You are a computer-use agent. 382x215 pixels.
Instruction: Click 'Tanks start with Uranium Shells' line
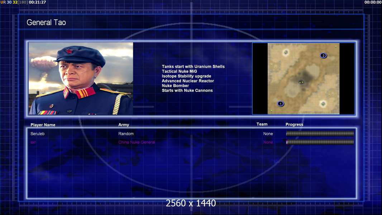point(193,67)
